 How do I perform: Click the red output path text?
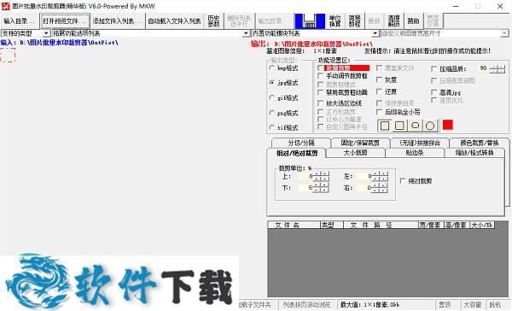(x=311, y=44)
